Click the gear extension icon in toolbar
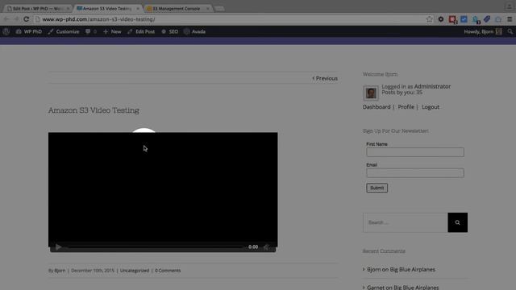This screenshot has height=290, width=516. click(441, 19)
